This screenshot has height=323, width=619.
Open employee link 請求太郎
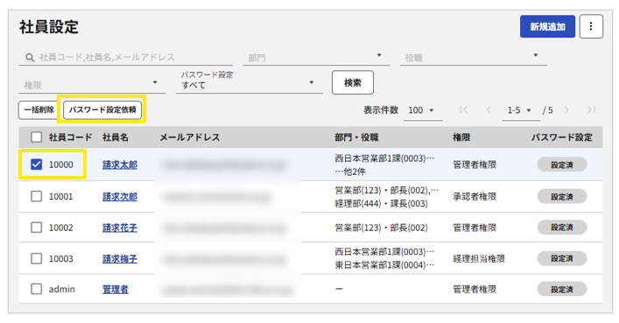click(120, 165)
